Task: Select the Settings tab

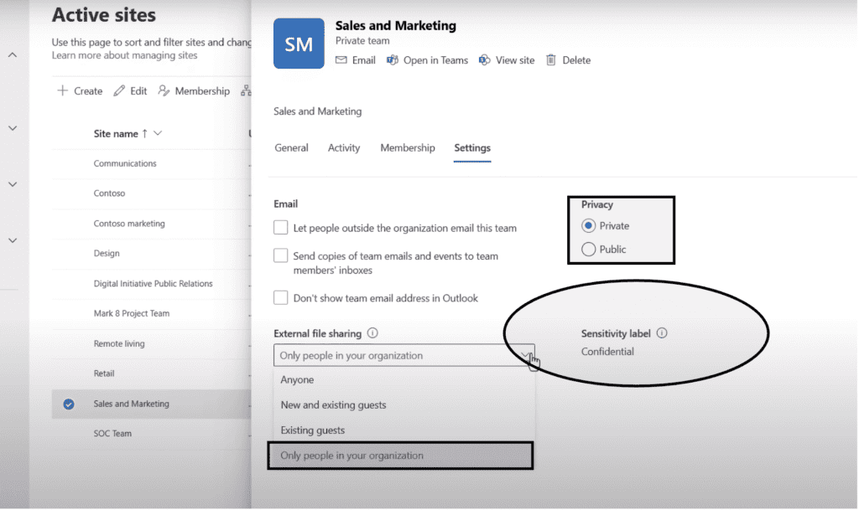Action: point(472,147)
